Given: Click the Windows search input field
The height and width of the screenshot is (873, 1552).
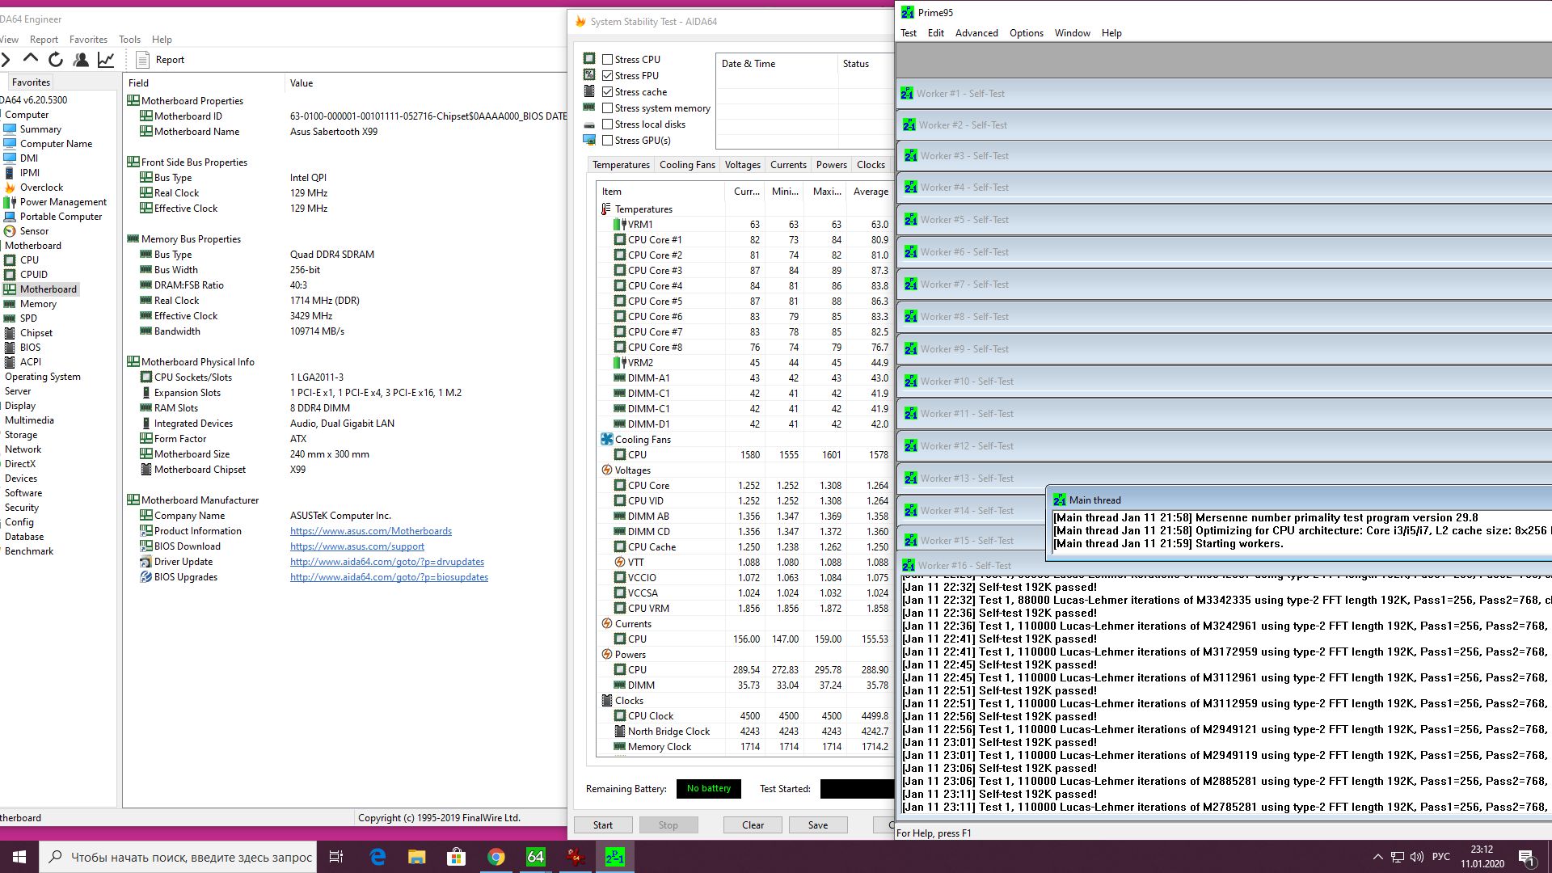Looking at the screenshot, I should (191, 857).
